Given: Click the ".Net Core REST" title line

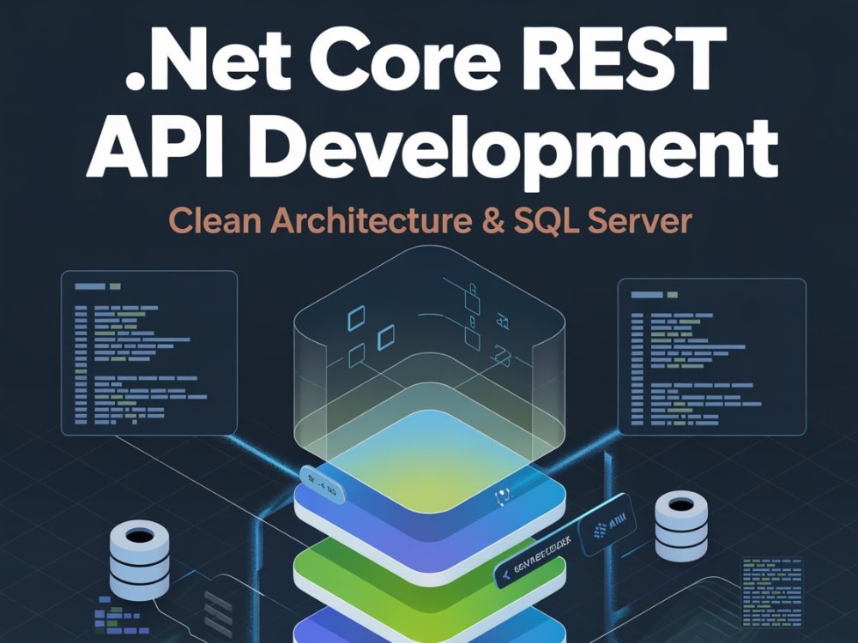Looking at the screenshot, I should coord(426,58).
